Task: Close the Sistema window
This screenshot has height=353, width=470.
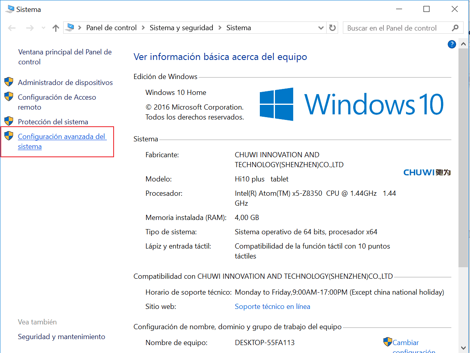Action: [455, 9]
